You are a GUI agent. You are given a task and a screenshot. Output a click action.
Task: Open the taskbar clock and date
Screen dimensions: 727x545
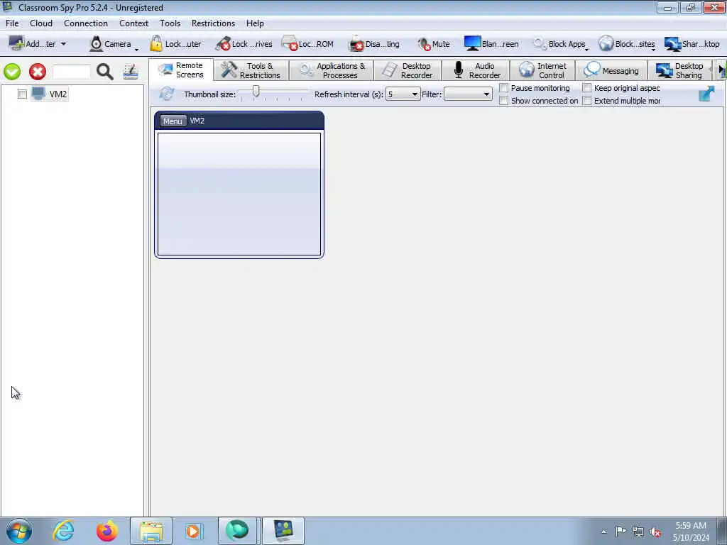[x=691, y=532]
